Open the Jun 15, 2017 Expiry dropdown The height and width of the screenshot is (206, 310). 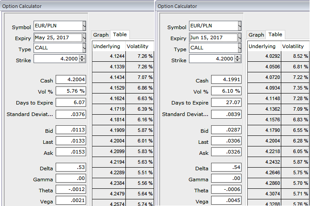[x=240, y=37]
